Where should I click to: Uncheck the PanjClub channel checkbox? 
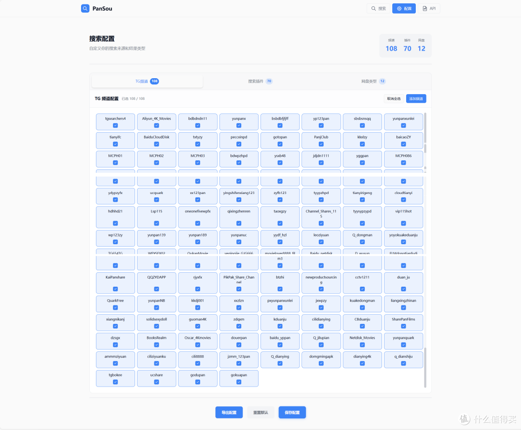[321, 144]
